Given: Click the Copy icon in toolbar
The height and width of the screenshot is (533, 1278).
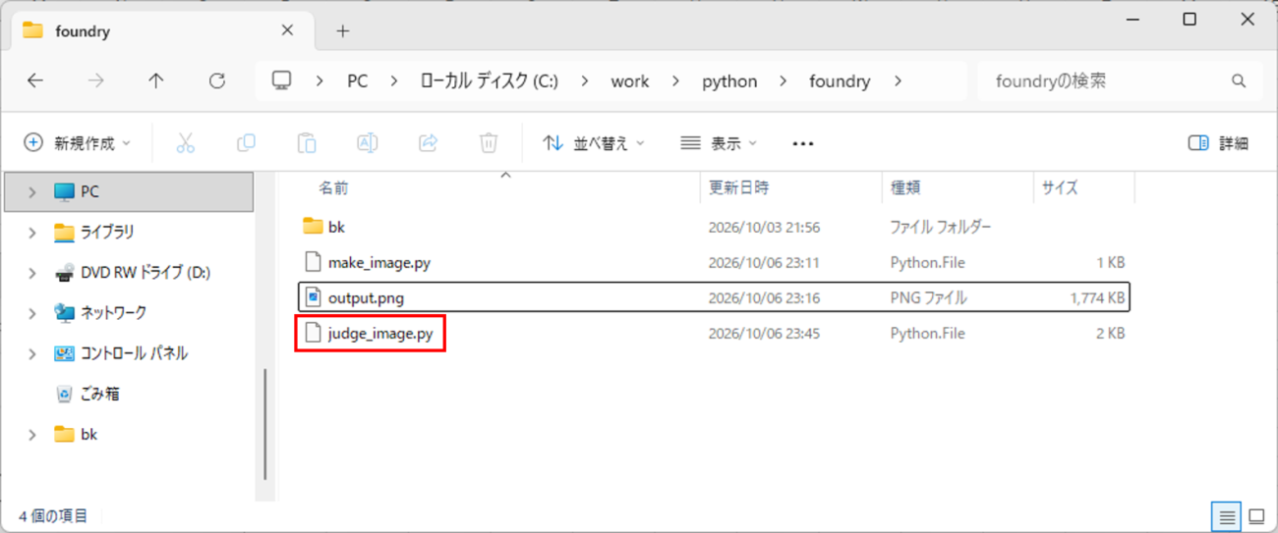Looking at the screenshot, I should tap(246, 143).
